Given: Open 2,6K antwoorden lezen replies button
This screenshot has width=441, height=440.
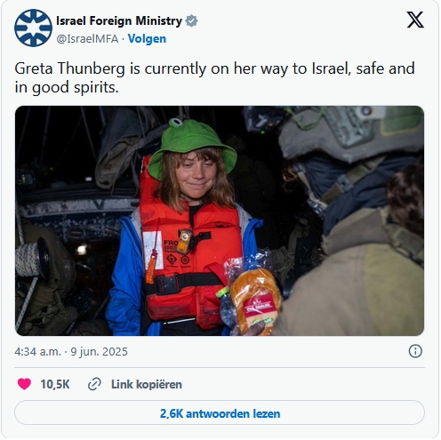Looking at the screenshot, I should pos(220,412).
